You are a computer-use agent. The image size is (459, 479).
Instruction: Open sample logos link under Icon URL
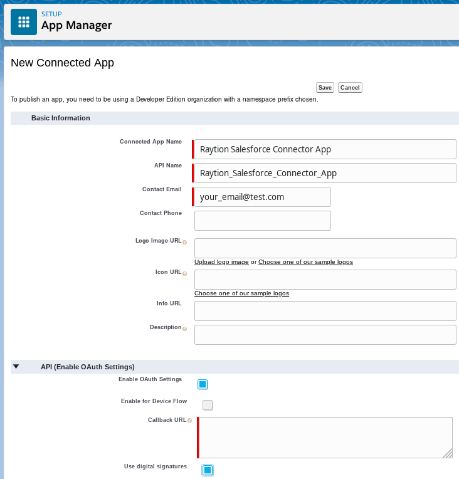[x=241, y=293]
